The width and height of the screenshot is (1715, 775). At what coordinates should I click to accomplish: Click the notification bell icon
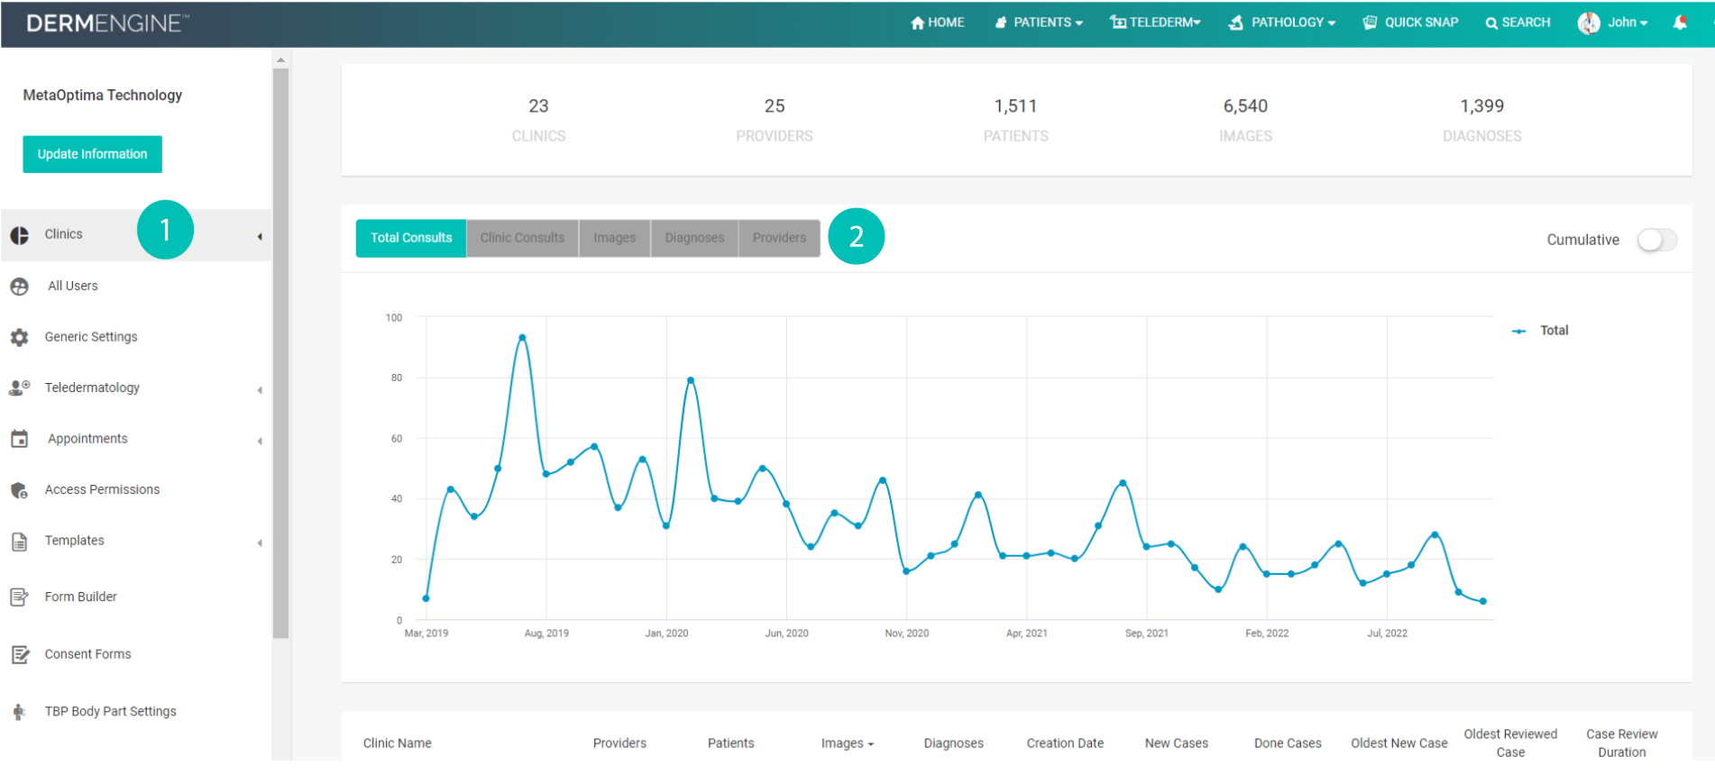coord(1680,23)
